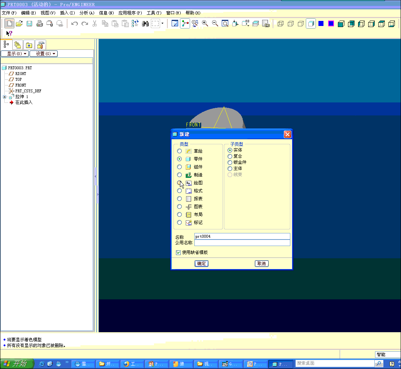Toggle the Spin center icon

pos(185,23)
